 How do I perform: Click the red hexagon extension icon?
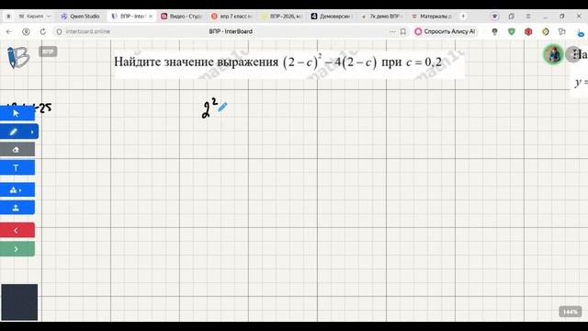click(528, 31)
